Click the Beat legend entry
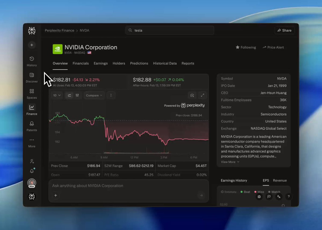 click(x=245, y=192)
